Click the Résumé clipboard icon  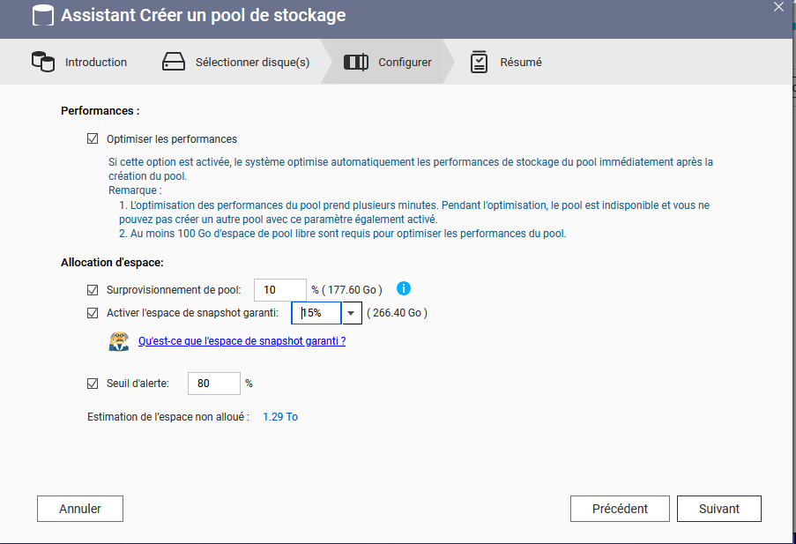click(479, 63)
